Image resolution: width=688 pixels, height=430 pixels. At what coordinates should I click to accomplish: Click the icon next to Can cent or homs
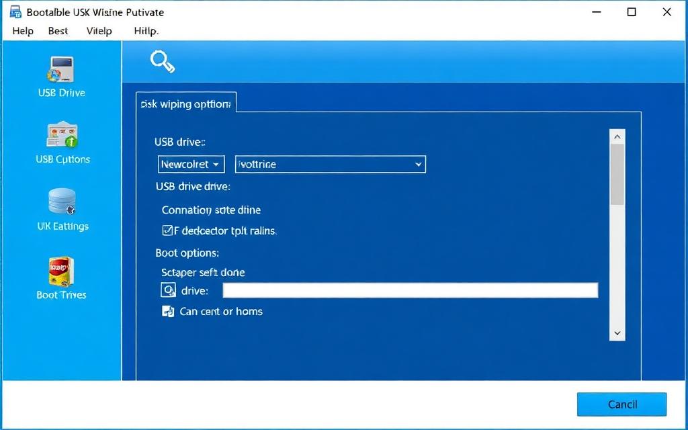pos(168,311)
